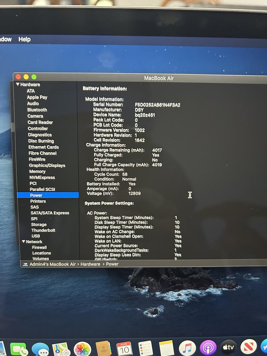
Task: Select Camera in the sidebar
Action: [x=35, y=116]
